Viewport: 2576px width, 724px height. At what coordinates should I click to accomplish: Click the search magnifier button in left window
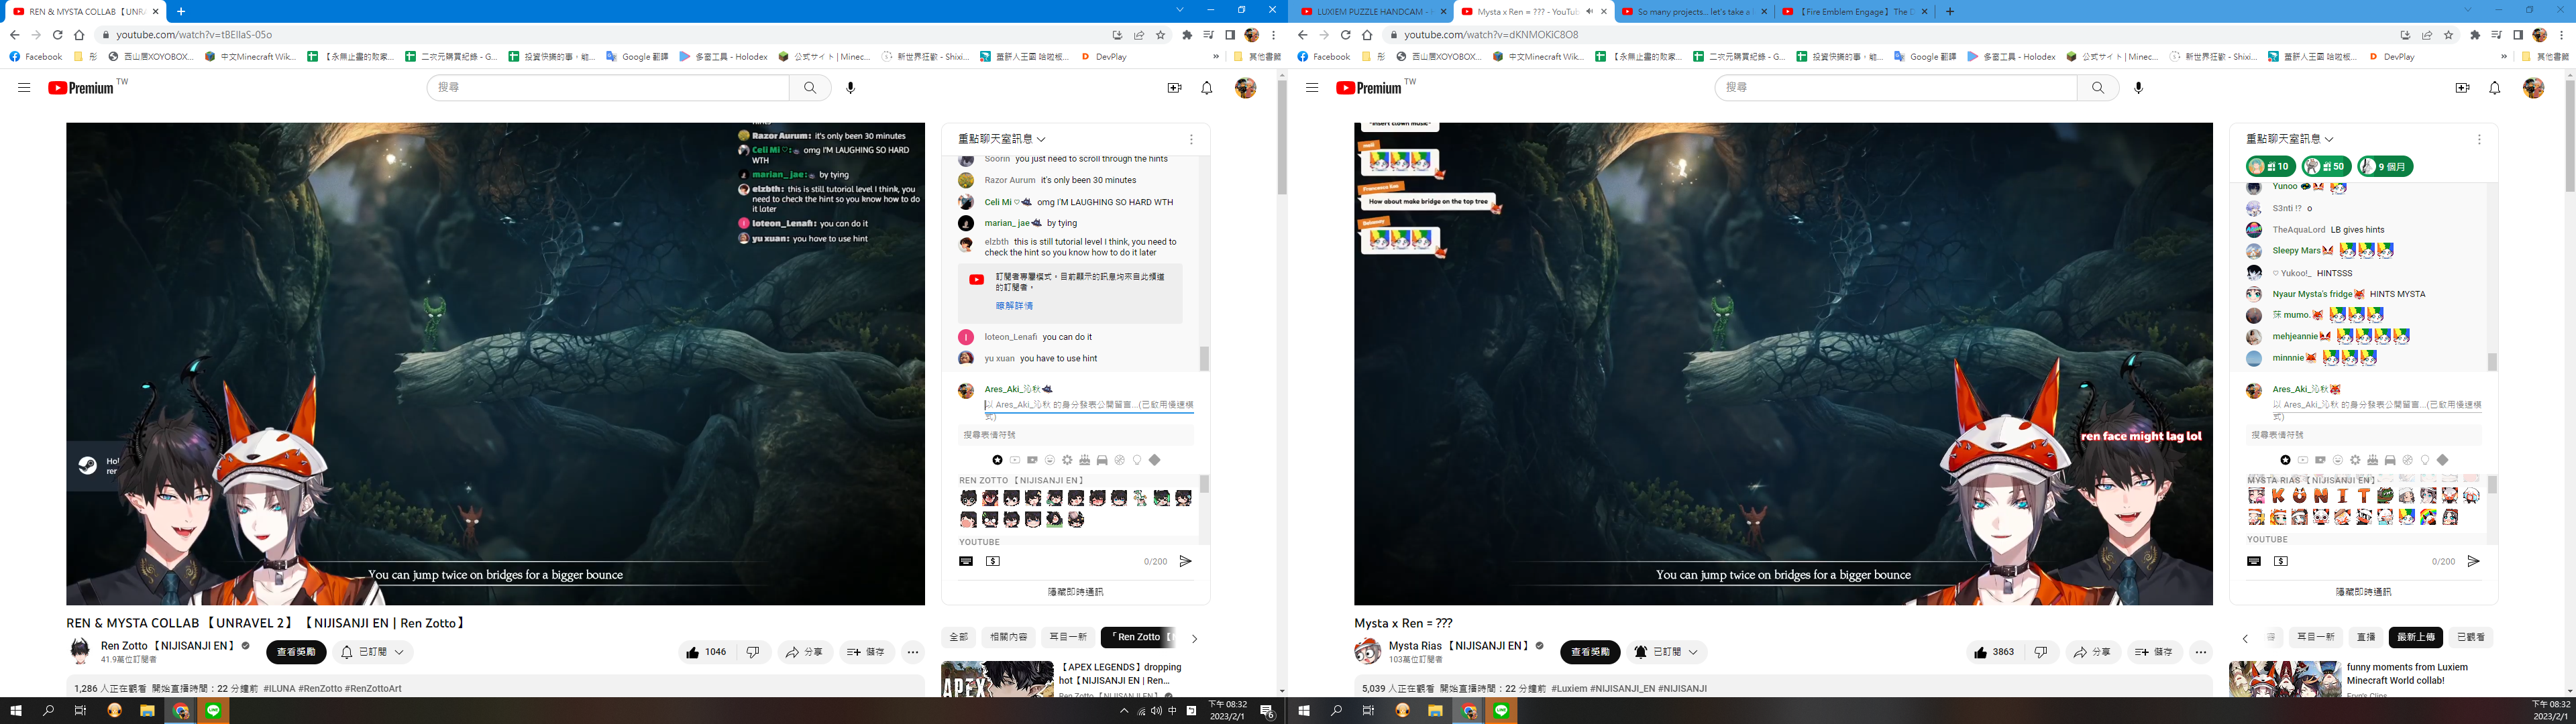[810, 88]
